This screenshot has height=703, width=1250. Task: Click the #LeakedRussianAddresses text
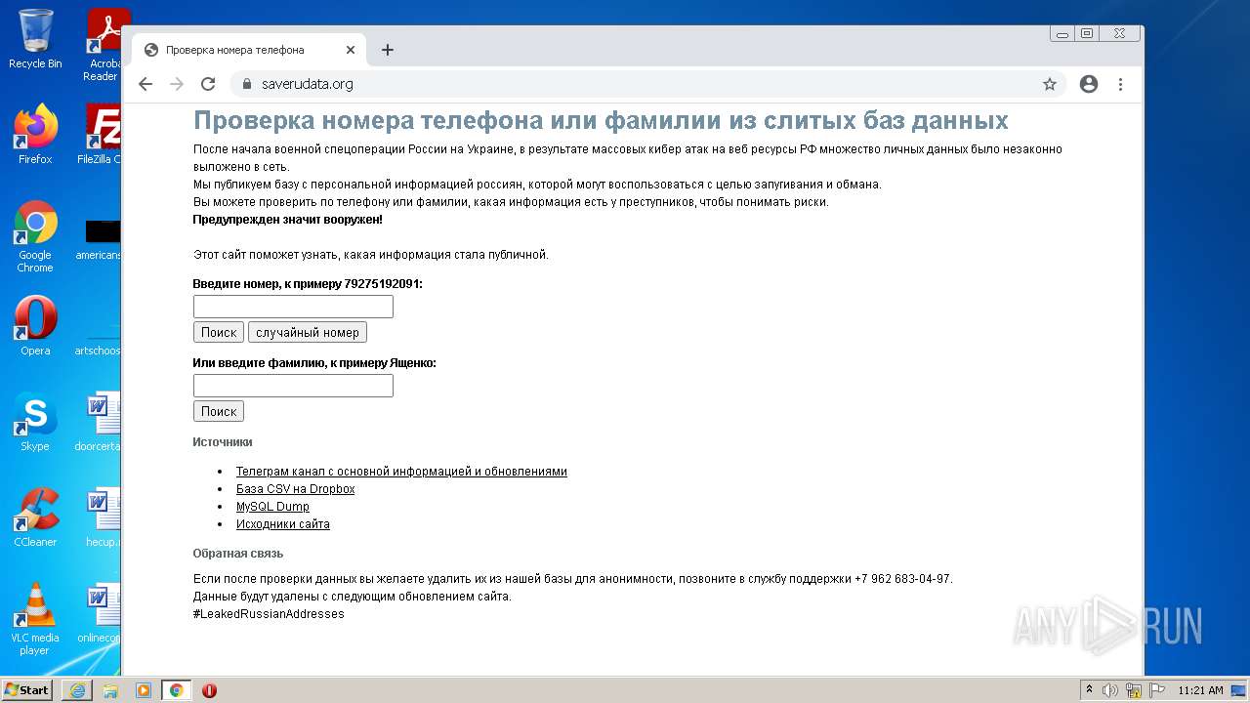(x=269, y=614)
